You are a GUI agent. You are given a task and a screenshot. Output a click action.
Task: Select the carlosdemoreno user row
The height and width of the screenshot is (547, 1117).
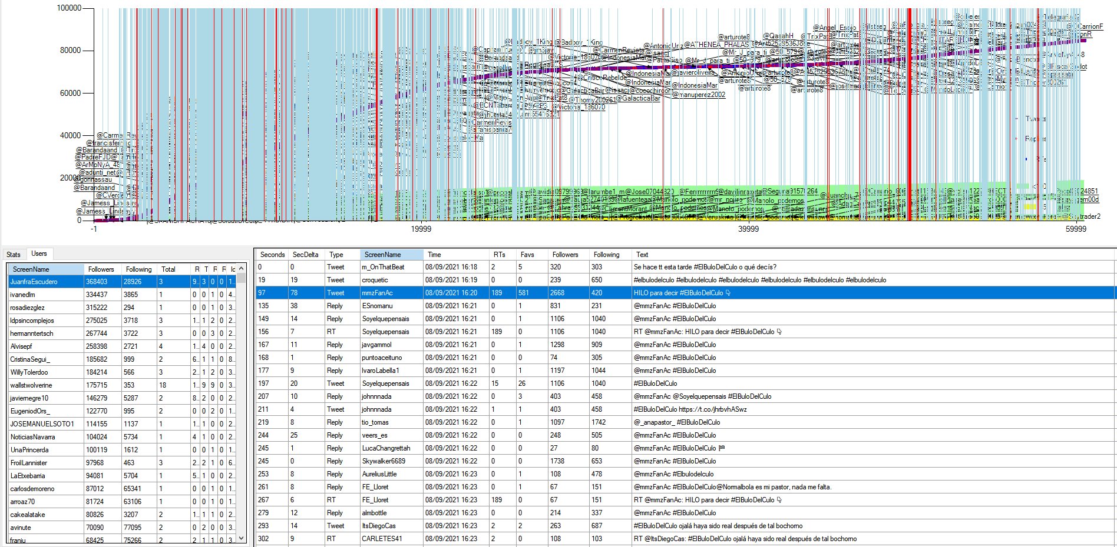coord(122,489)
